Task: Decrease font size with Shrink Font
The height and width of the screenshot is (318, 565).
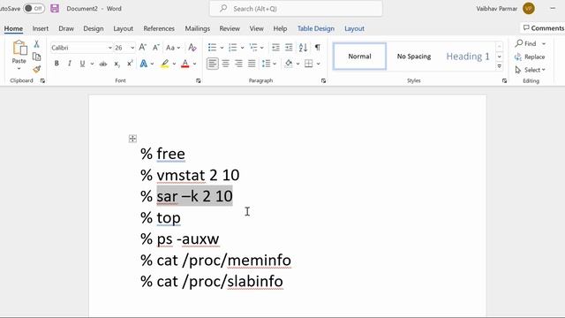Action: coord(155,47)
